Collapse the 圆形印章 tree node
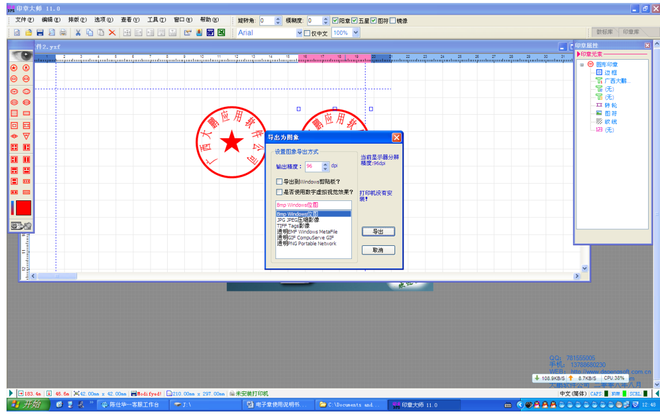This screenshot has height=415, width=660. pyautogui.click(x=582, y=64)
